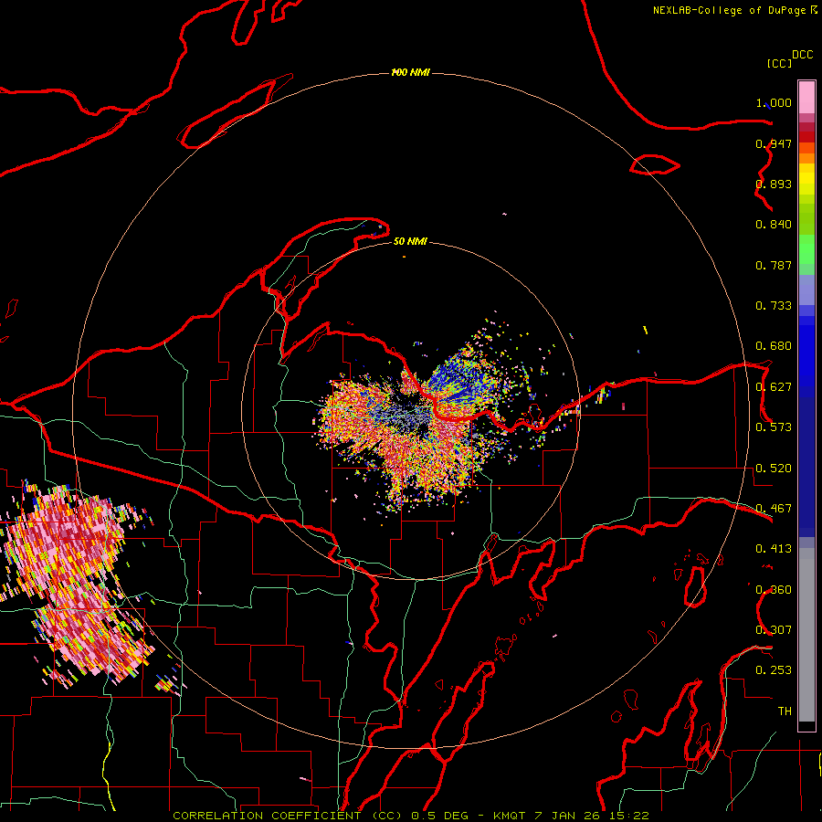The image size is (822, 822).
Task: Click the 0.947 color scale value
Action: tap(774, 143)
